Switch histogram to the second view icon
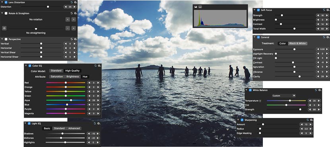 200,7
